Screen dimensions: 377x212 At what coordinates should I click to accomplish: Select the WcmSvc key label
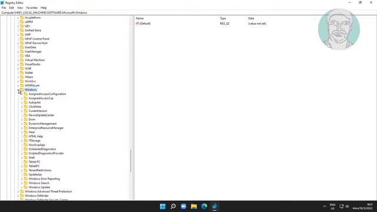(30, 81)
